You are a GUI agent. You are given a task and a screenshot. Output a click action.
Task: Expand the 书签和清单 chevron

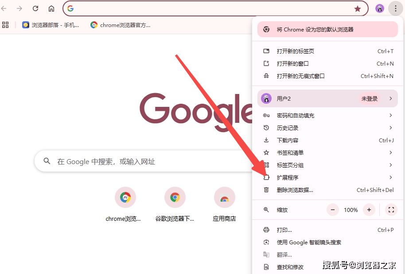click(x=390, y=153)
